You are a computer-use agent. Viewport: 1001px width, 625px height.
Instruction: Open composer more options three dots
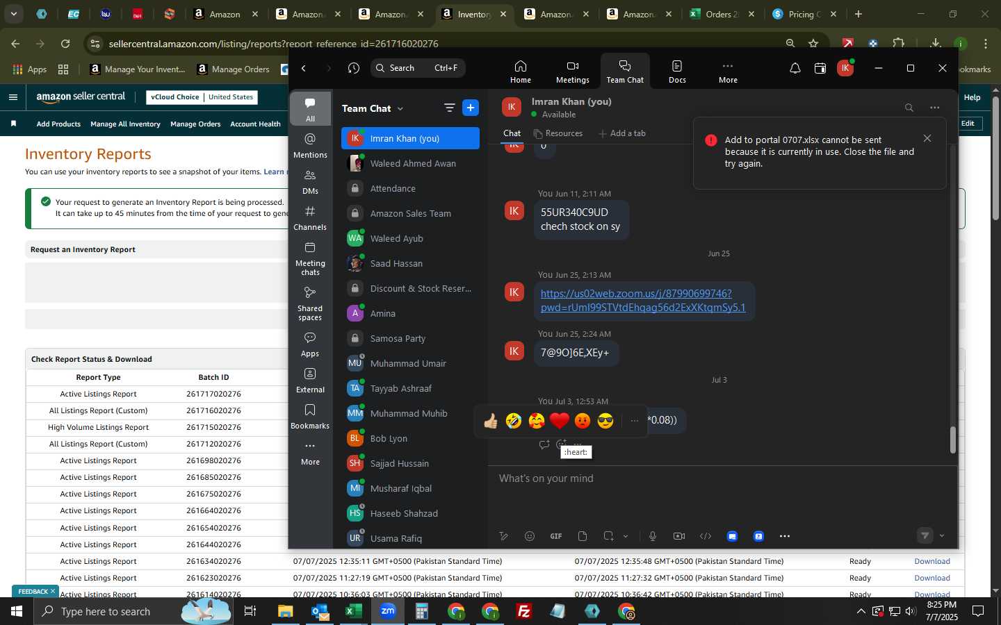point(785,536)
